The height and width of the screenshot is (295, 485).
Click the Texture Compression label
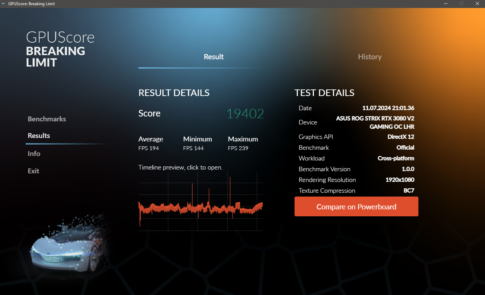coord(327,191)
